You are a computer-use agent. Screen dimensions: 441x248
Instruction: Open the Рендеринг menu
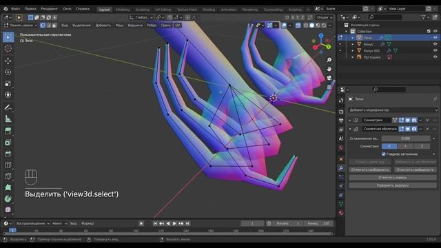tap(49, 9)
